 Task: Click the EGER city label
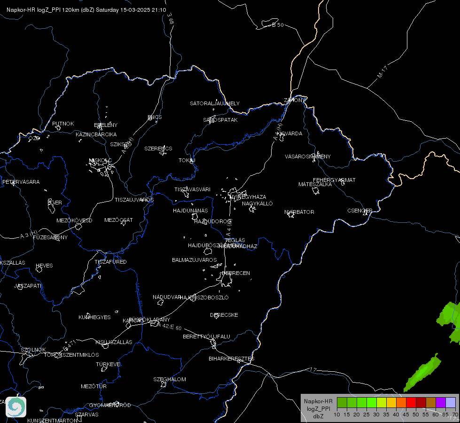click(x=55, y=203)
